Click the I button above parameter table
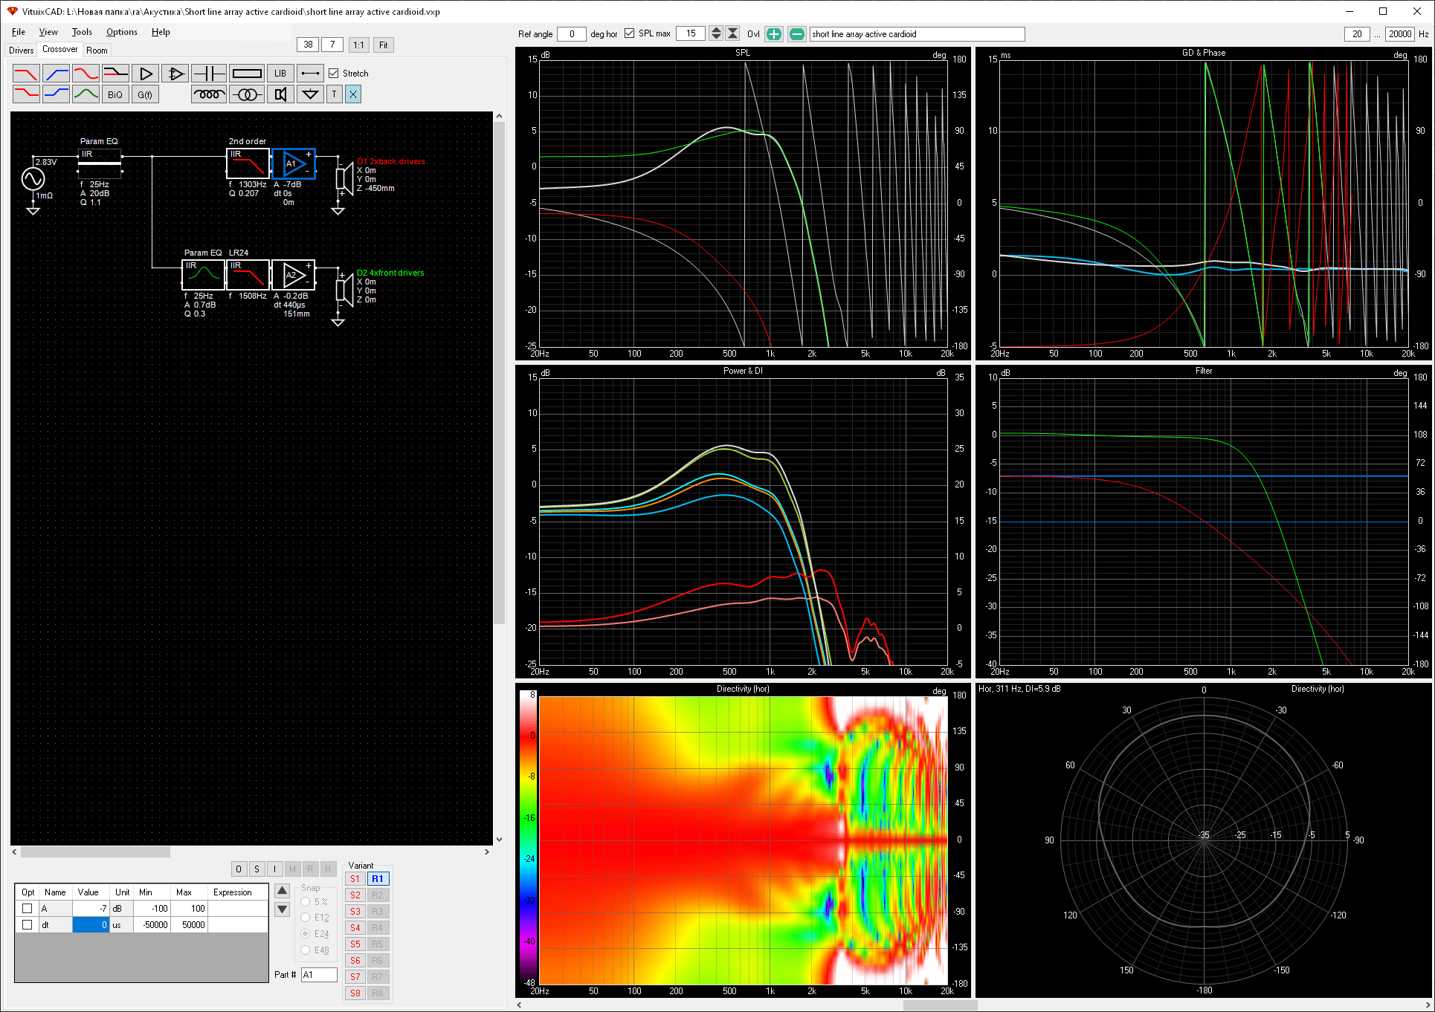1435x1012 pixels. pos(274,869)
